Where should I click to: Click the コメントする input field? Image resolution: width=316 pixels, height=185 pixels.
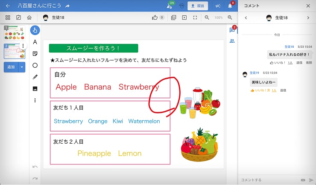[x=269, y=180]
